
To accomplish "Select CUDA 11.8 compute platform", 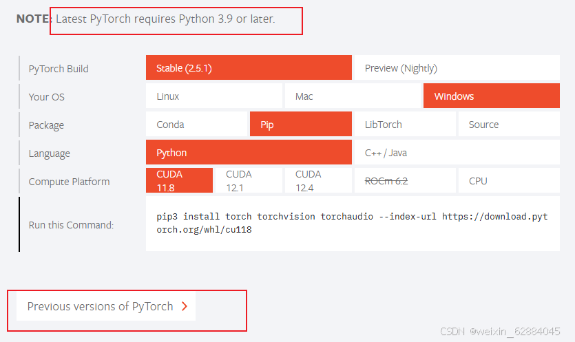I will 179,181.
